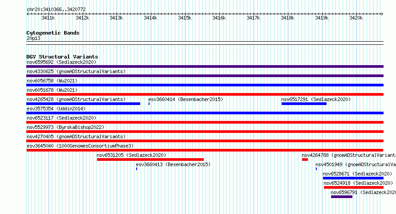Image resolution: width=396 pixels, height=214 pixels.
Task: Open nsv6524918 (Sedlazeck2020) label
Action: (358, 183)
